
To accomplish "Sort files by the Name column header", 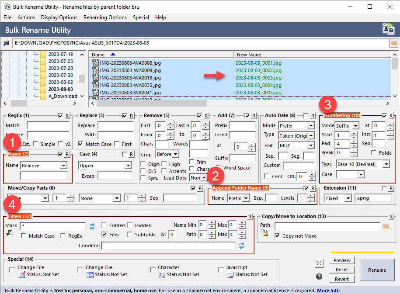I will point(161,55).
